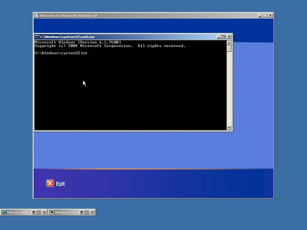
Task: Click the Internet Explorer icon on minimized window
Action: click(x=4, y=212)
